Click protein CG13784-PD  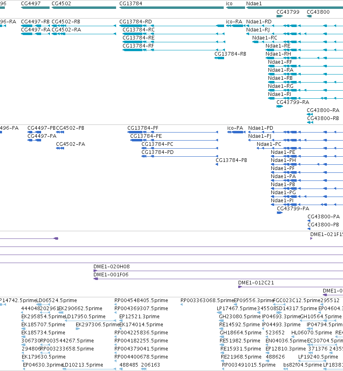180,156
